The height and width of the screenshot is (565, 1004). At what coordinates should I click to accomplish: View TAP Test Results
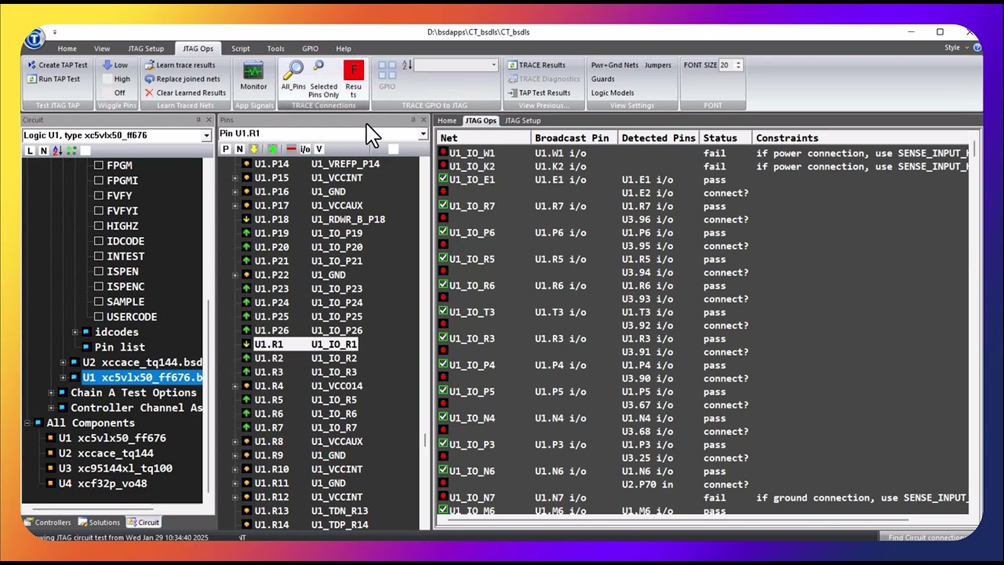point(538,93)
